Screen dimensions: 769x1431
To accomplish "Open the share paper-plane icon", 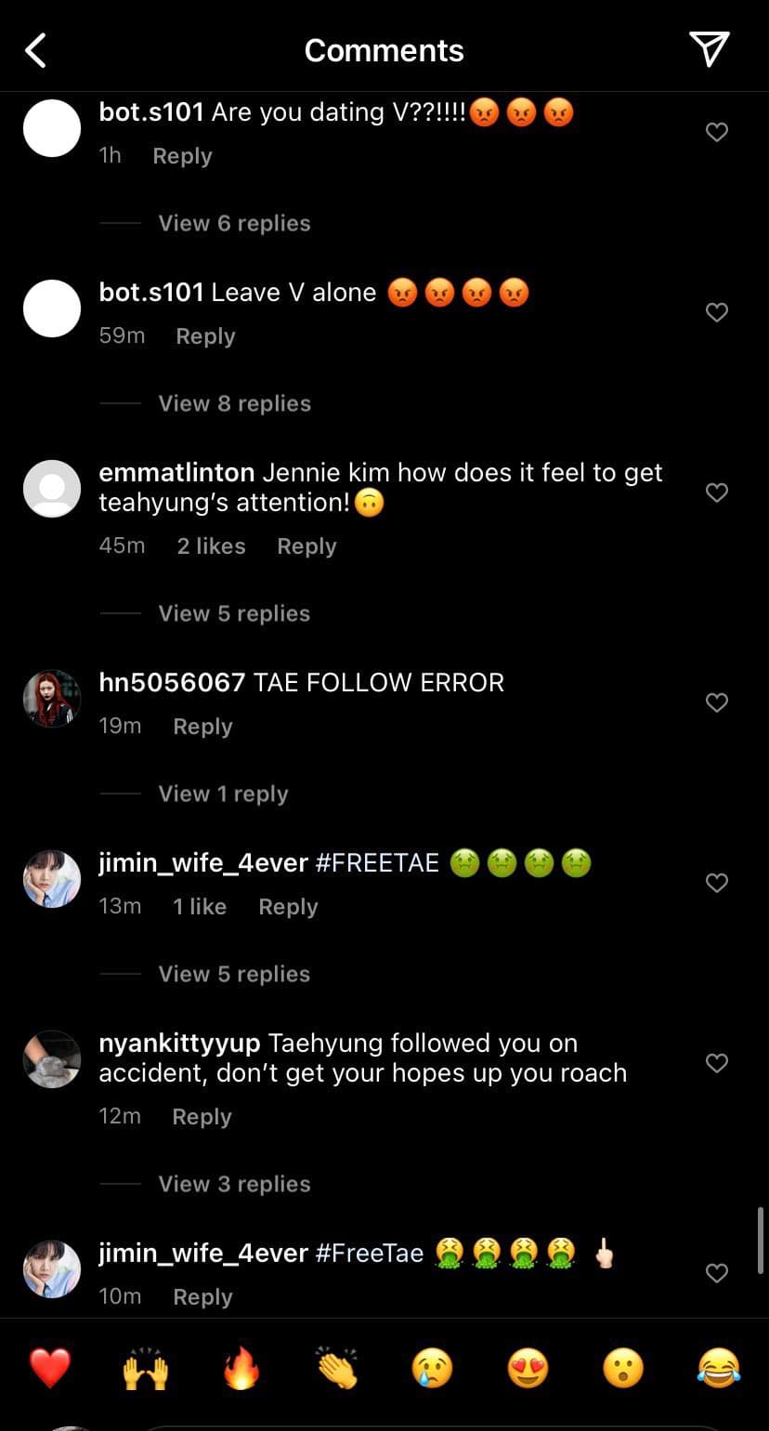I will (x=709, y=49).
